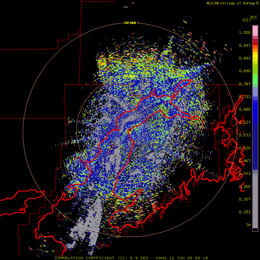Select the 0.573 legend value
Image resolution: width=260 pixels, height=260 pixels.
point(245,135)
